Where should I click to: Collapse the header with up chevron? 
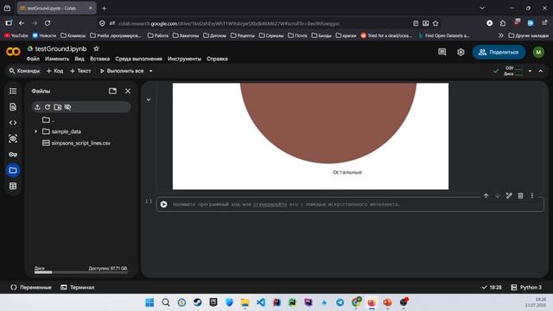(x=541, y=71)
